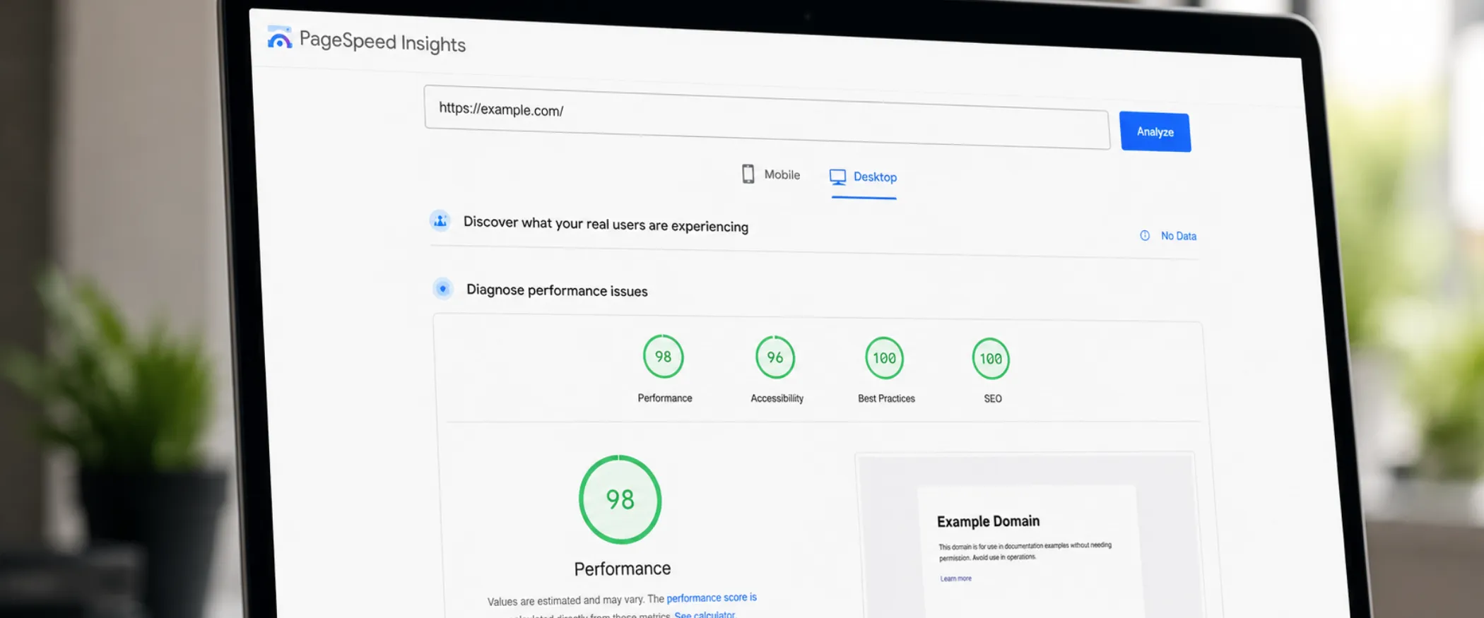This screenshot has height=618, width=1484.
Task: Click the Accessibility category label
Action: click(777, 398)
